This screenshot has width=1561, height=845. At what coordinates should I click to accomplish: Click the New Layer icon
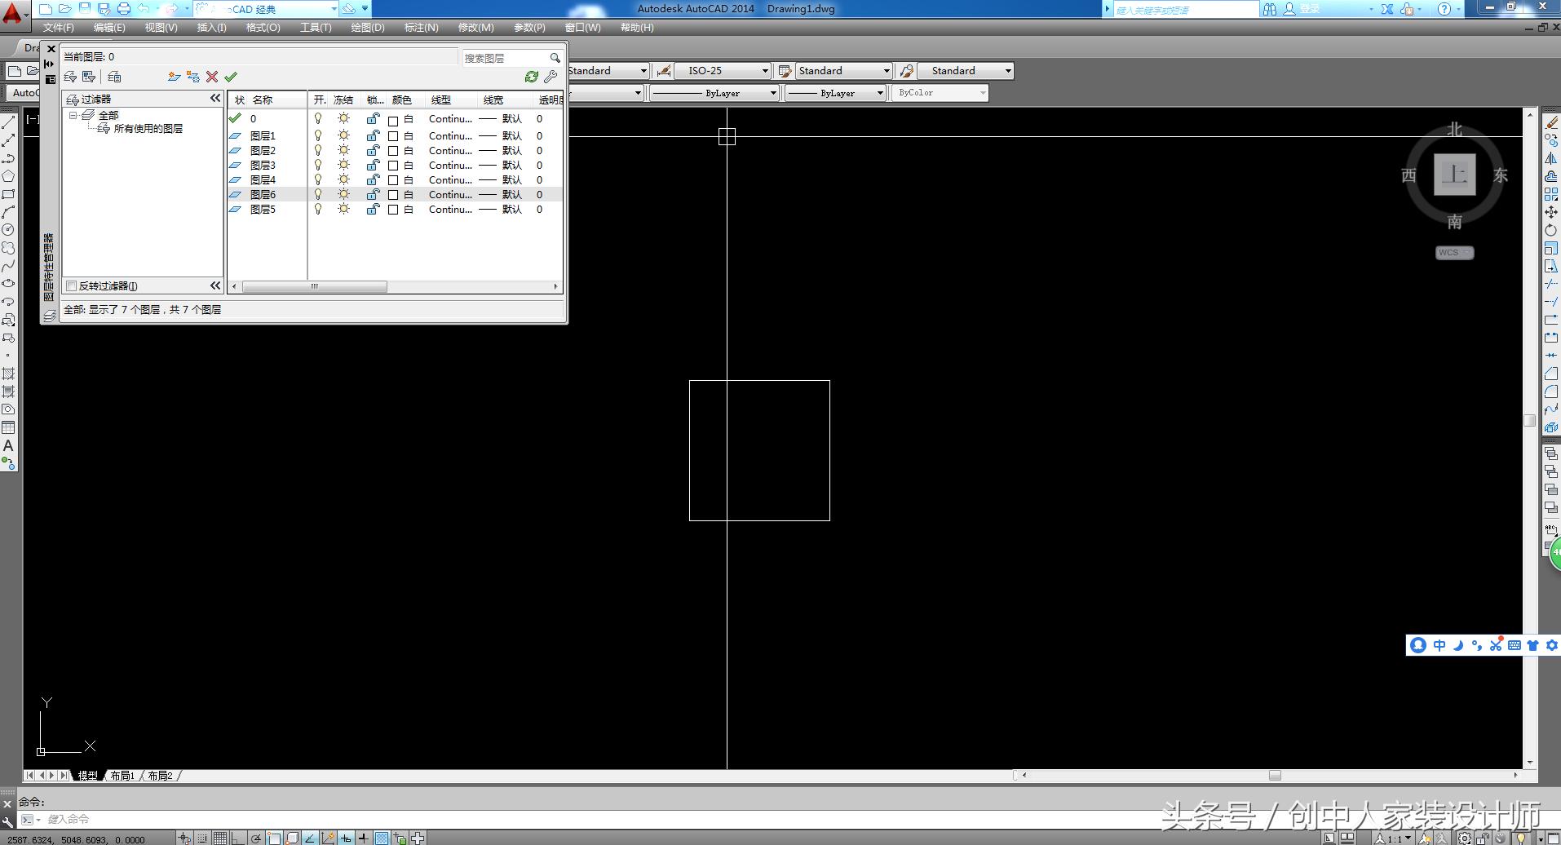point(174,77)
